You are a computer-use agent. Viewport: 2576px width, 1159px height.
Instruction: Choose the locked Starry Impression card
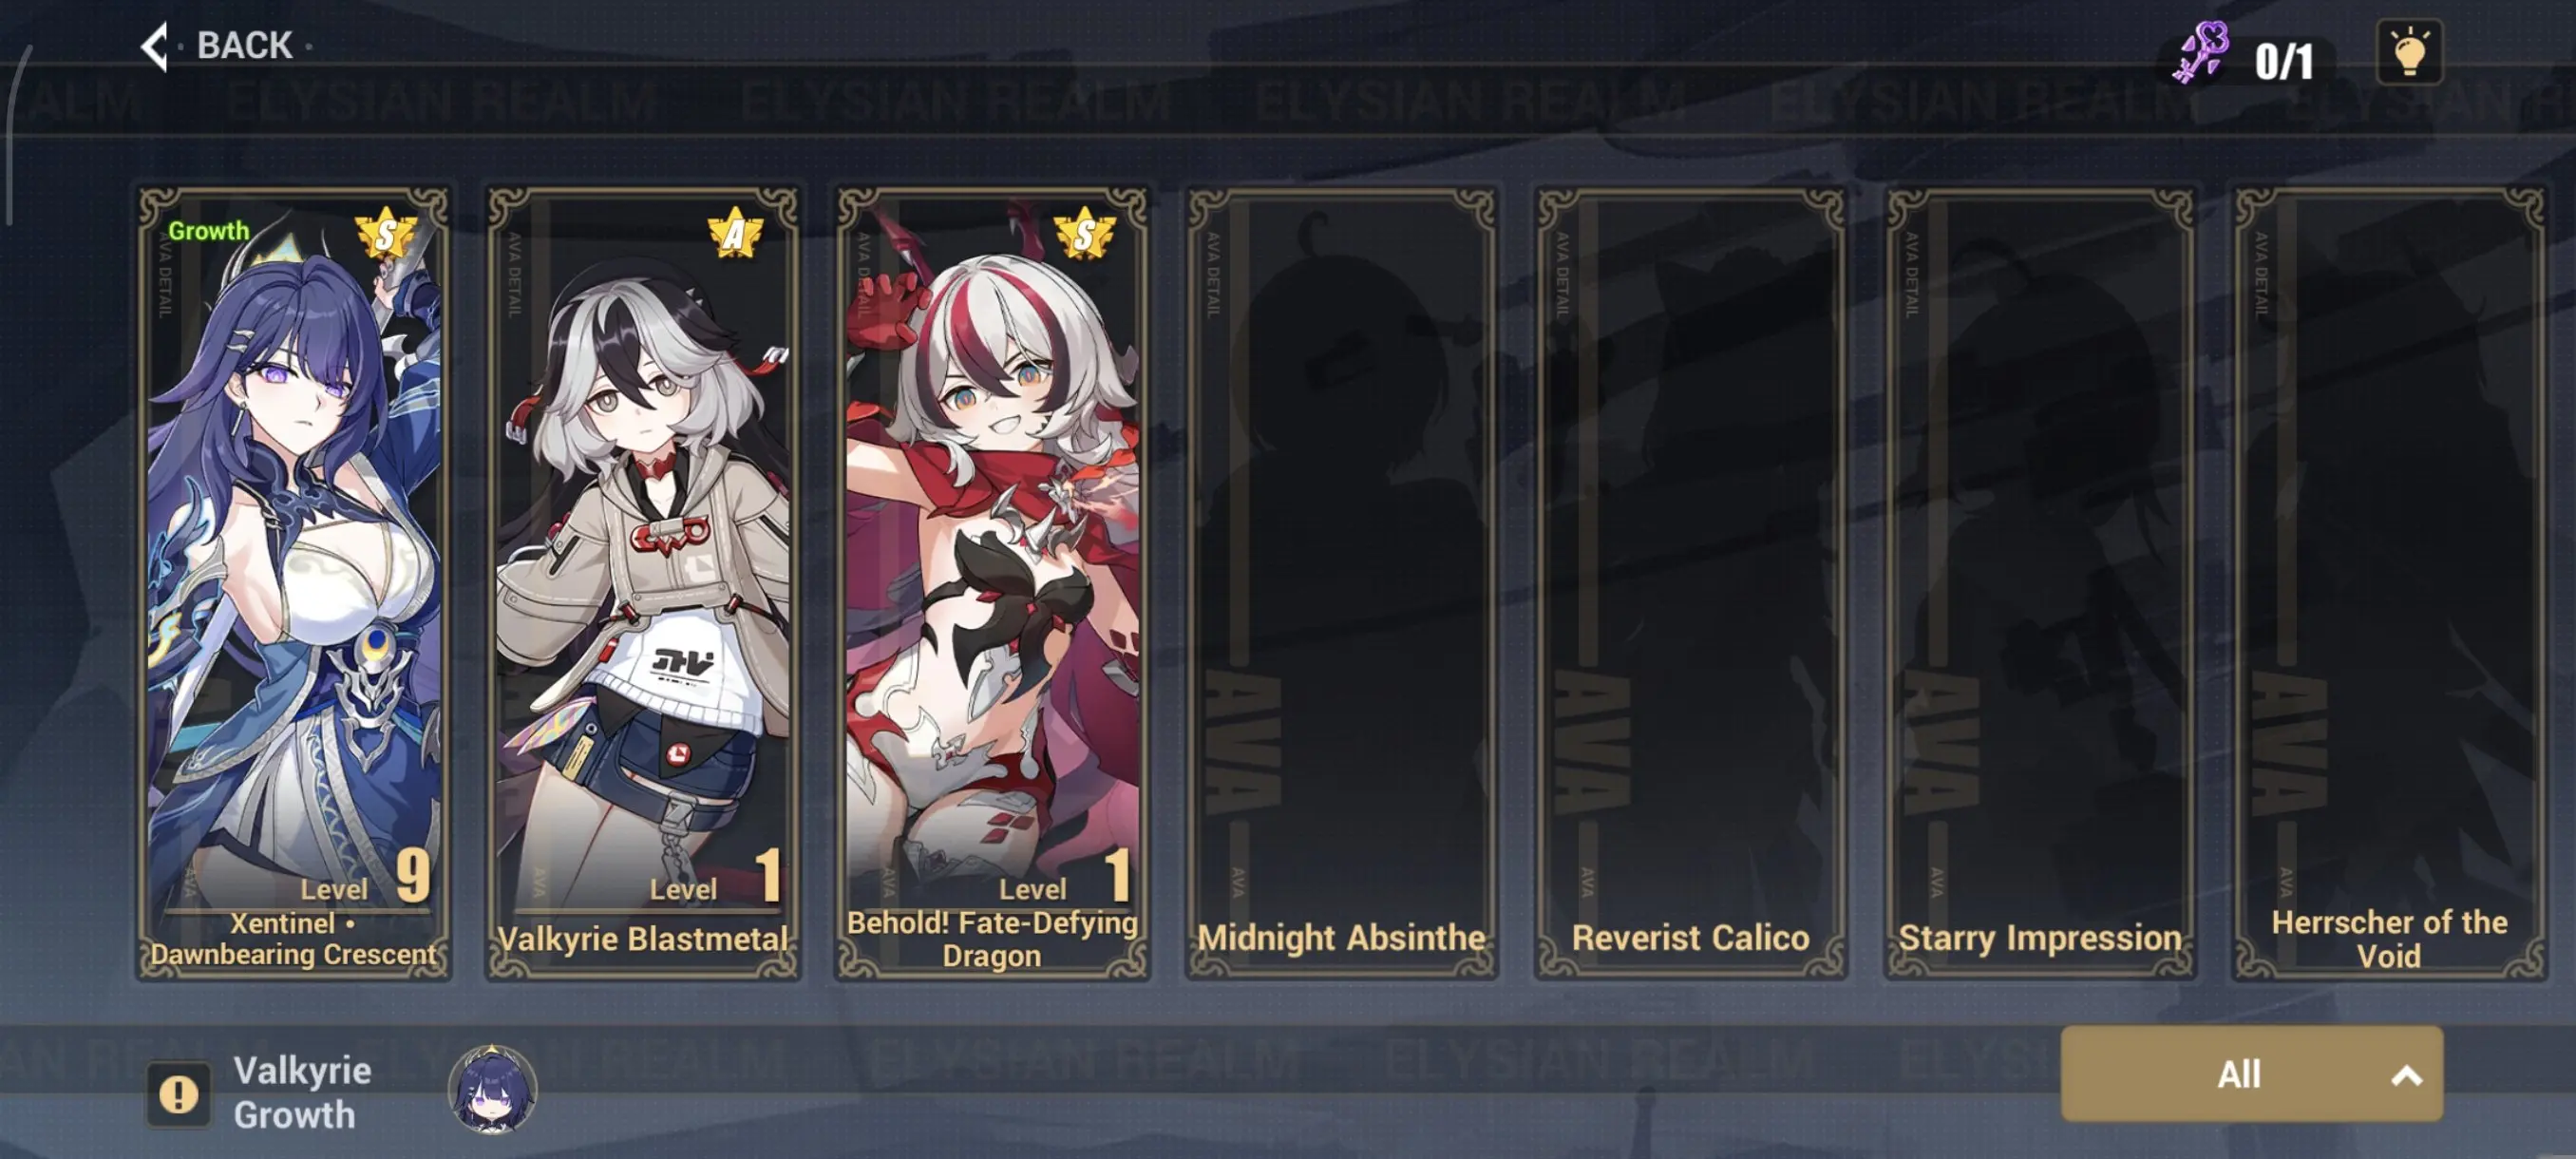pyautogui.click(x=2040, y=583)
